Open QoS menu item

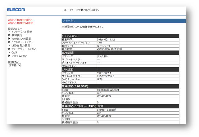pos(14,52)
